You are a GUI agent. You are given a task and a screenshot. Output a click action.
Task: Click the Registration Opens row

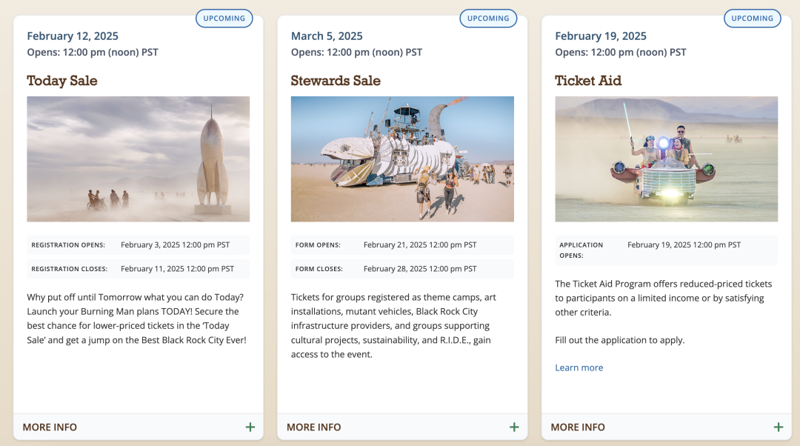point(138,245)
